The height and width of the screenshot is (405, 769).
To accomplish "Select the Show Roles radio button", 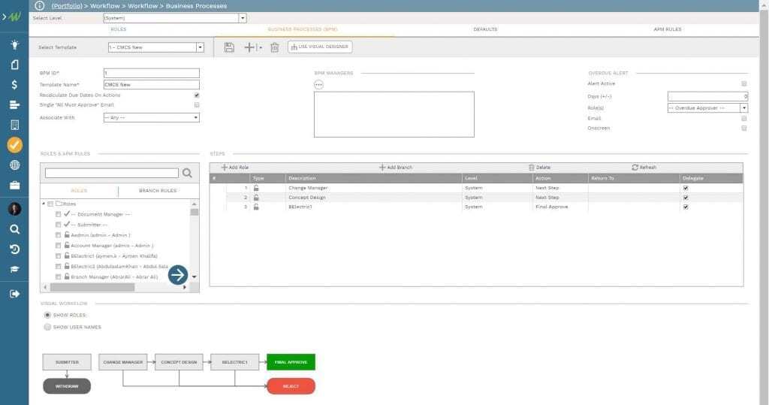I will tap(47, 315).
